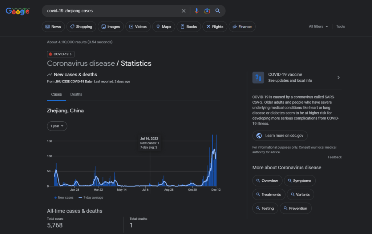
Task: Switch to Videos results
Action: (138, 27)
